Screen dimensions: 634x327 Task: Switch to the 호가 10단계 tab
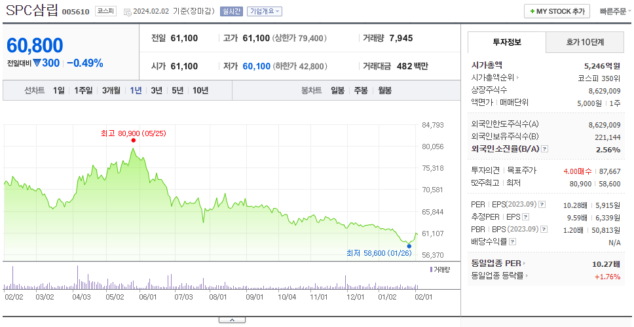tap(585, 42)
